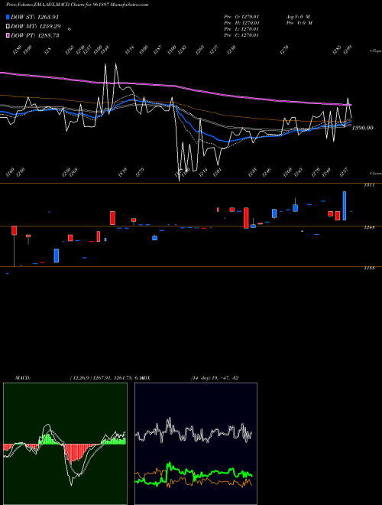Click the '(14 day) 19, +47, -32' ADX values
382x505 pixels.
click(215, 378)
